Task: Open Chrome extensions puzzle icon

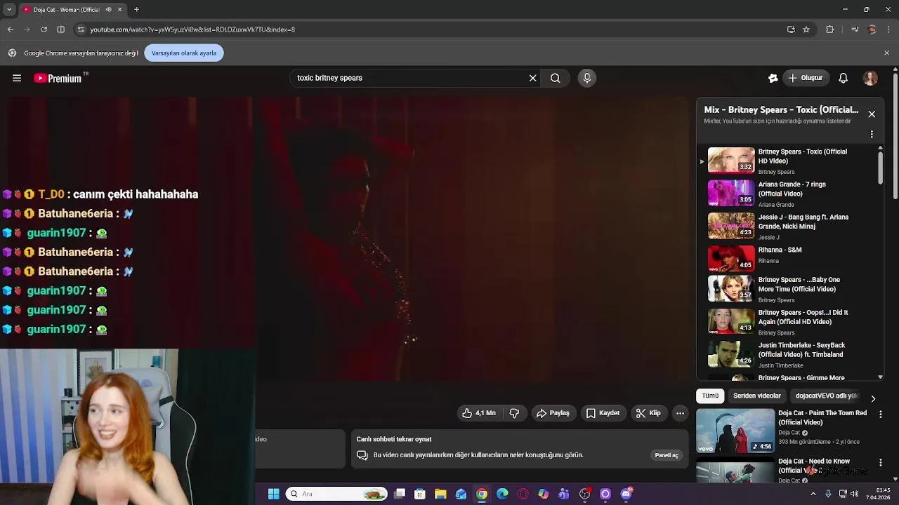Action: tap(830, 29)
